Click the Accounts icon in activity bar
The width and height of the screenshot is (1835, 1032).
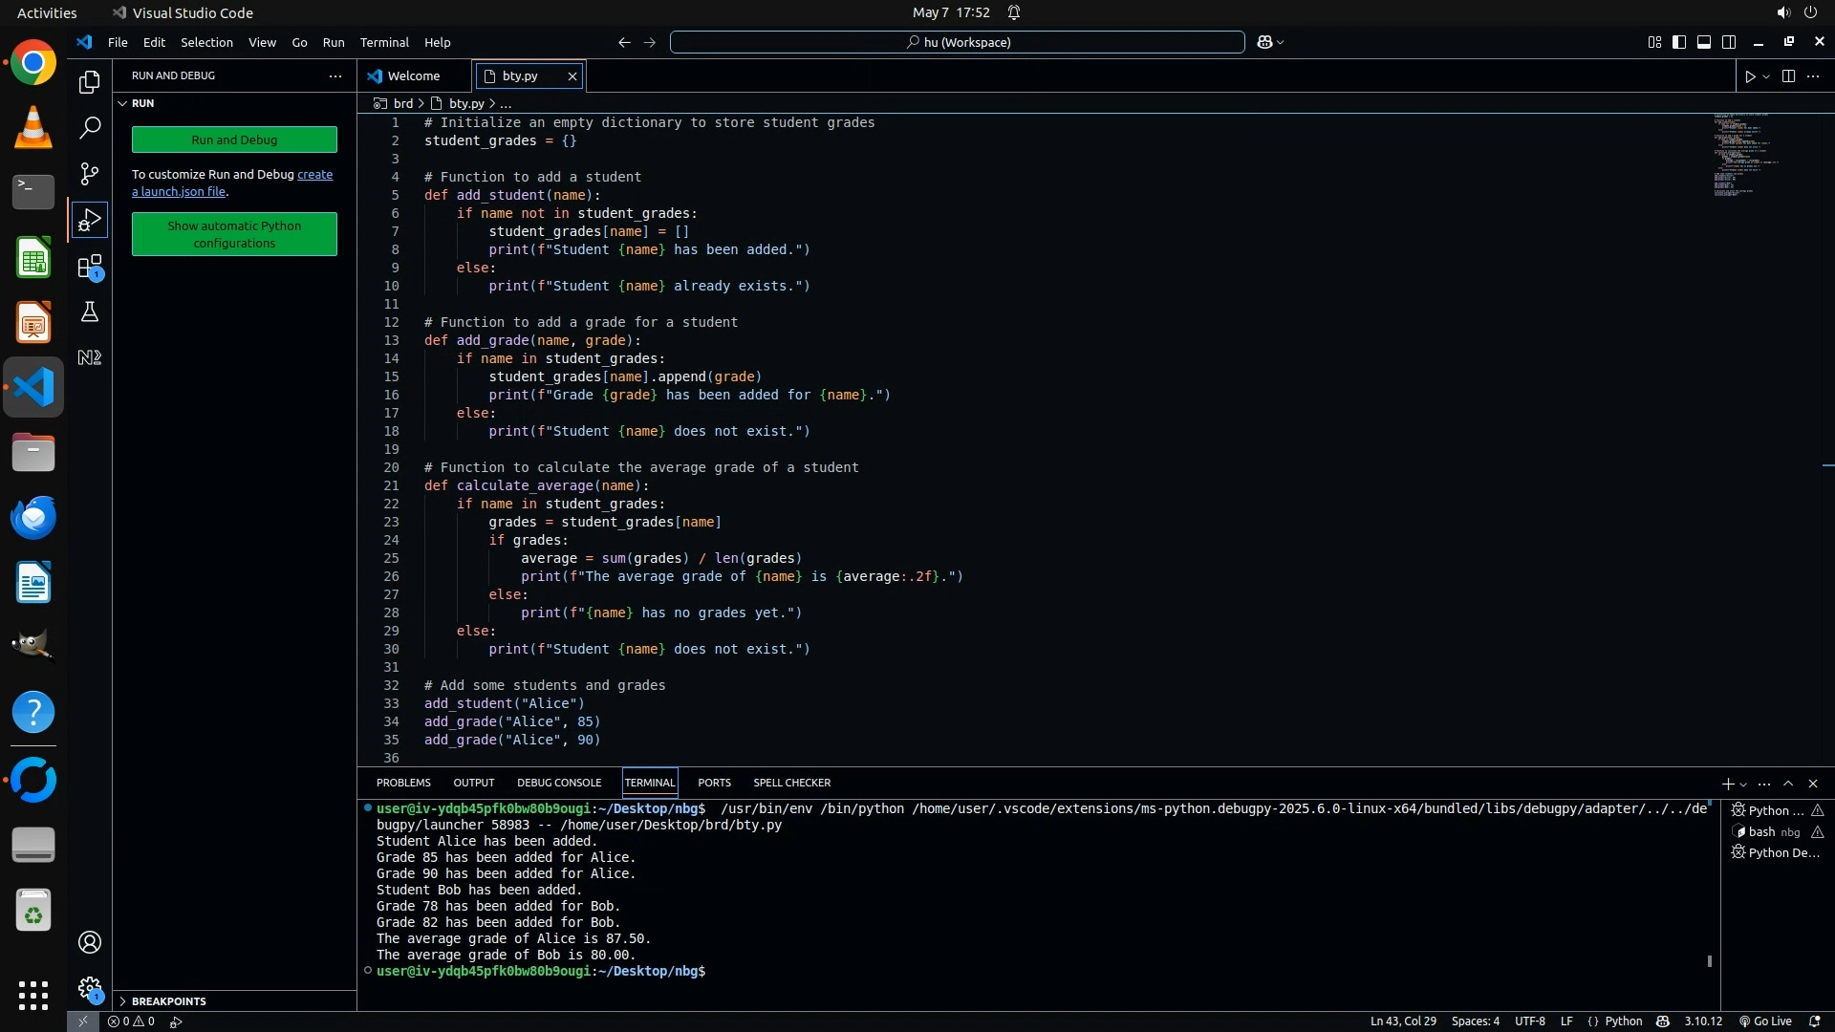click(90, 942)
